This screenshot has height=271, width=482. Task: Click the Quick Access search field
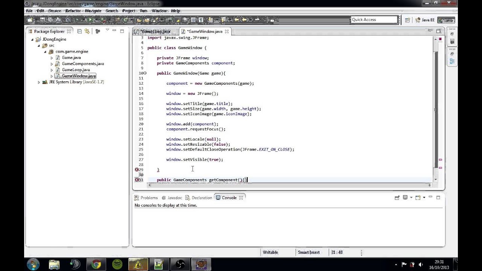pos(374,20)
